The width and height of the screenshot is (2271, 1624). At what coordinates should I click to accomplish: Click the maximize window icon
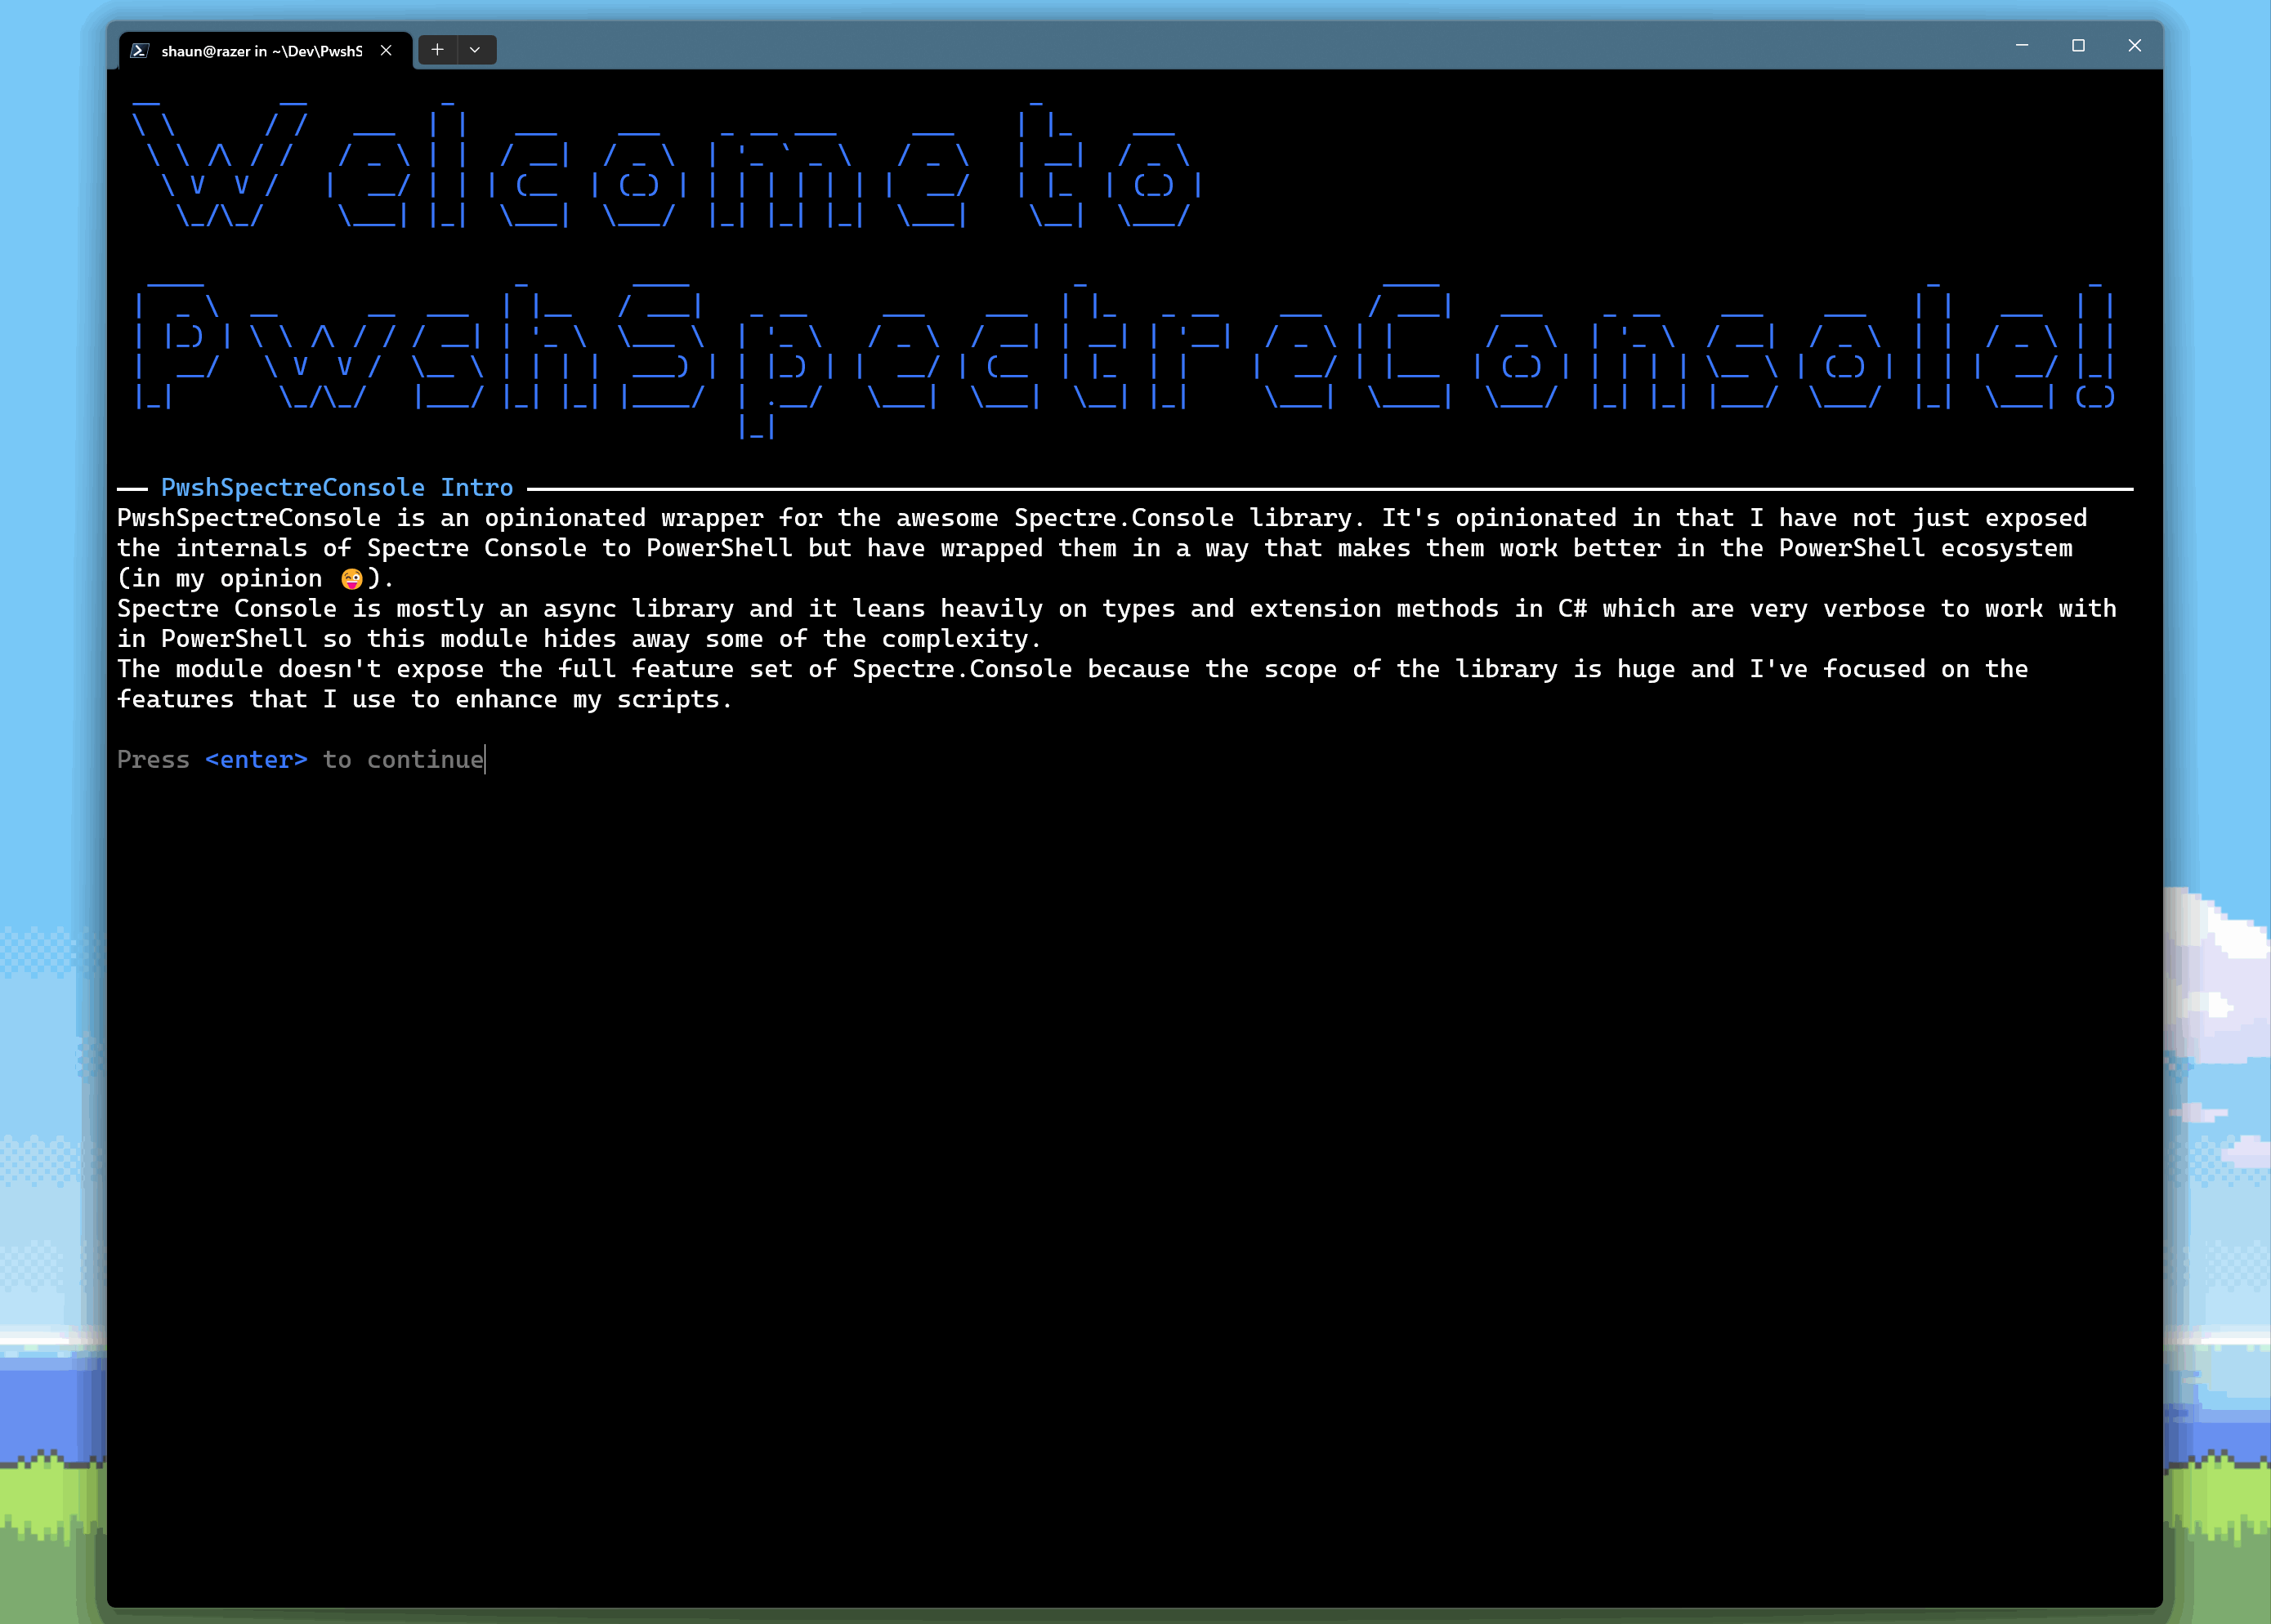click(2080, 46)
